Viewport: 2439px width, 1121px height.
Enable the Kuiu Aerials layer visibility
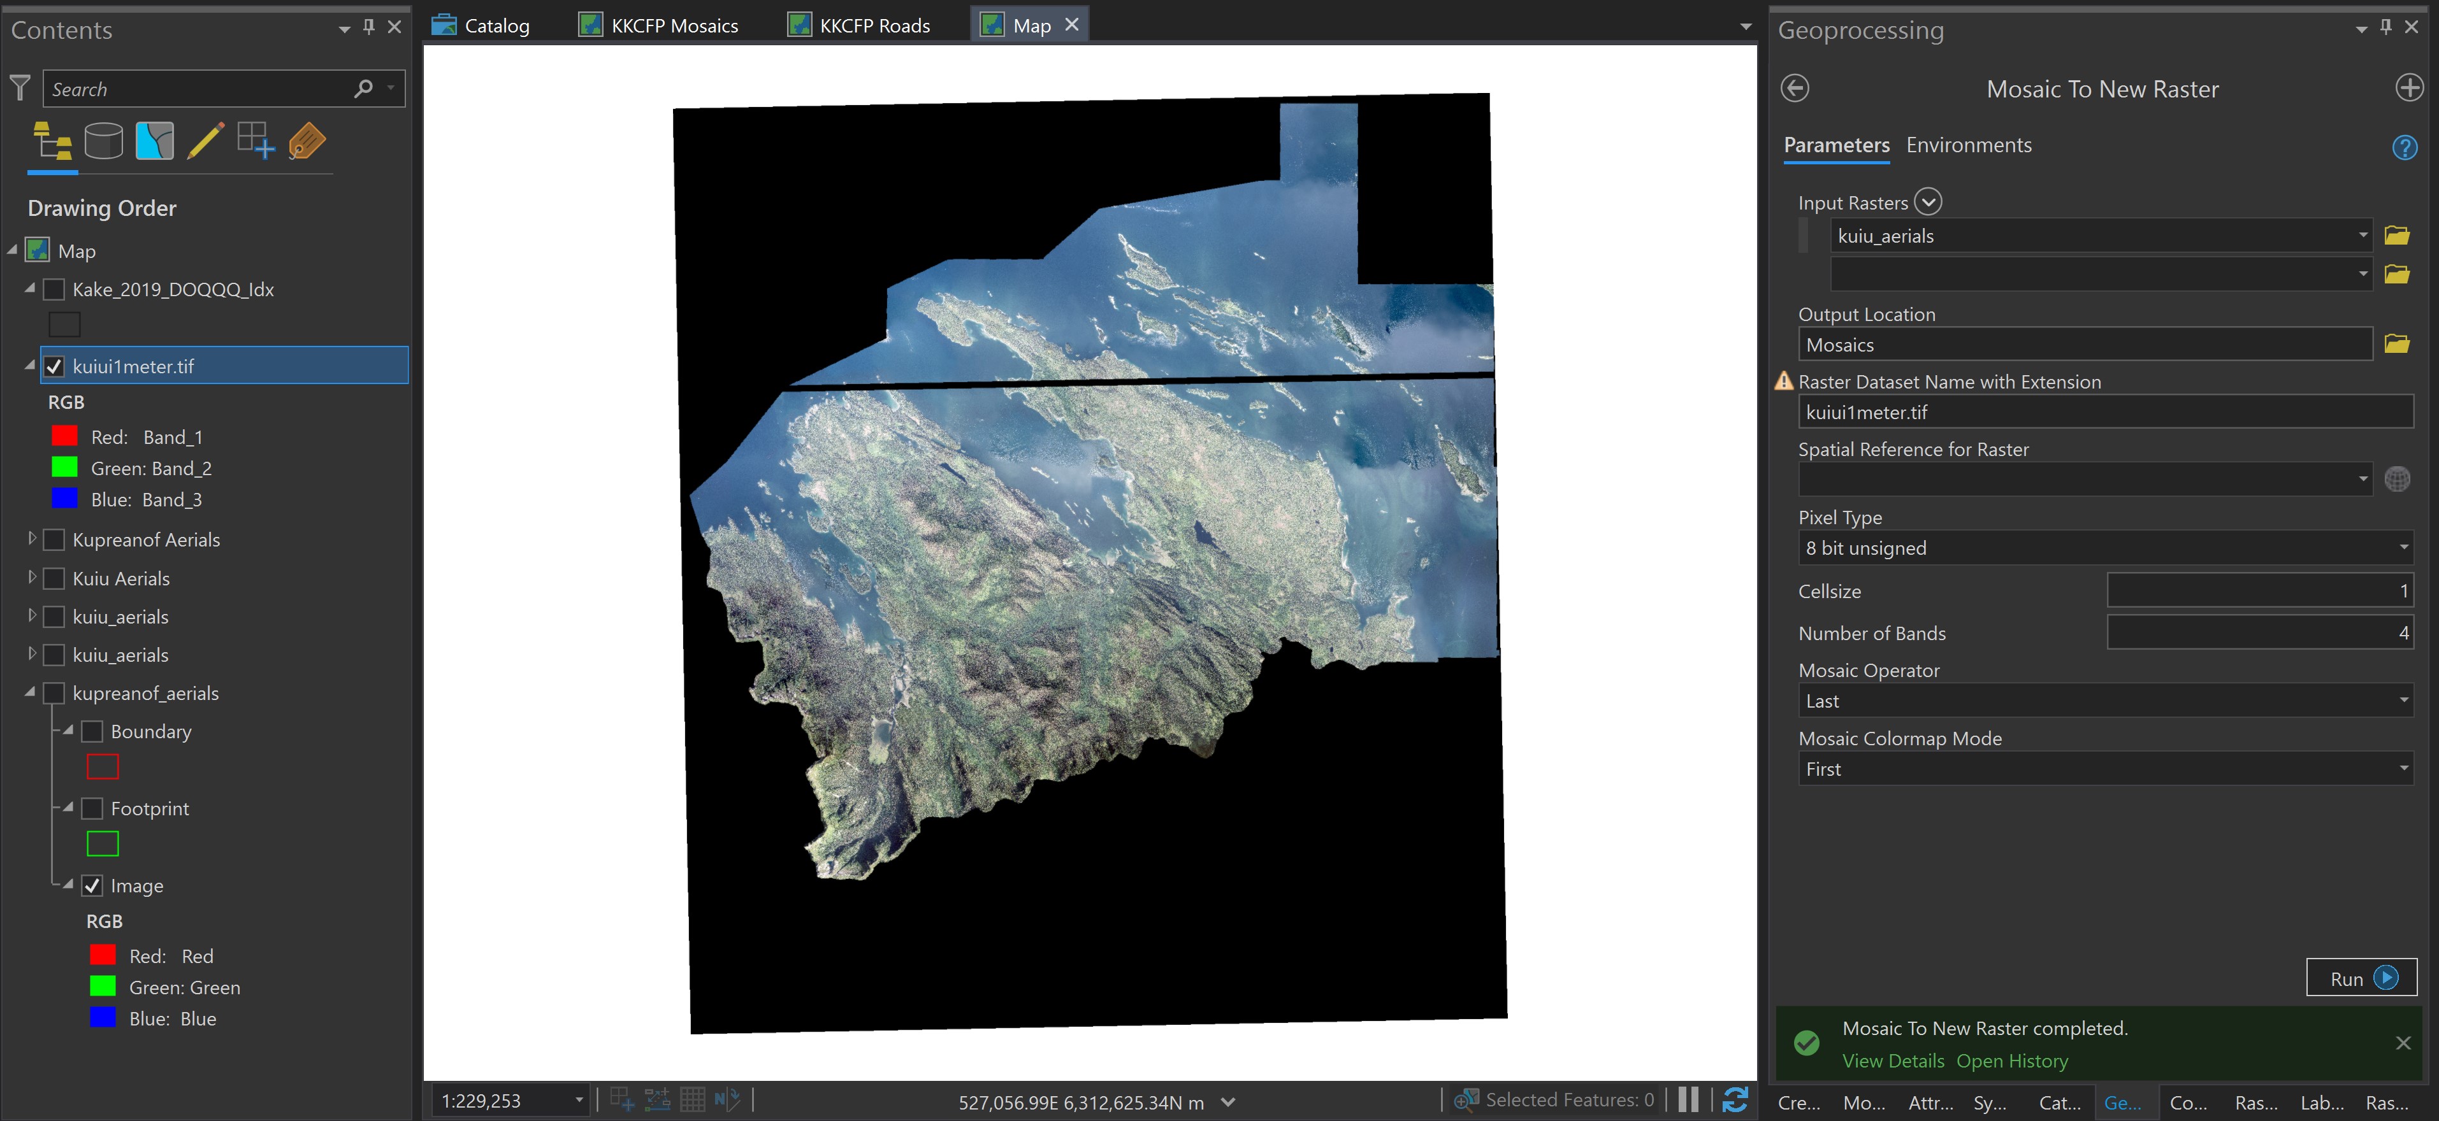coord(54,578)
